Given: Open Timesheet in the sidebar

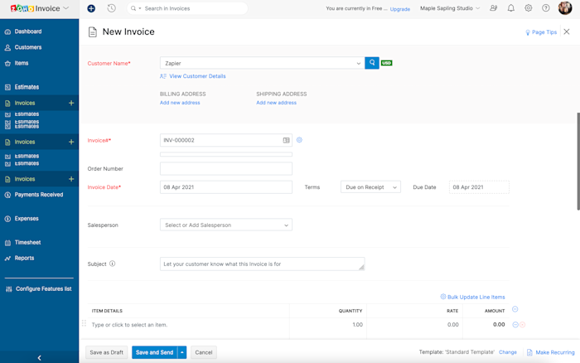Looking at the screenshot, I should pyautogui.click(x=27, y=243).
